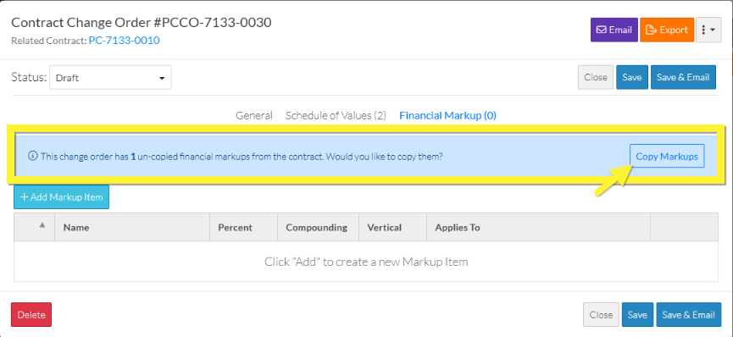Click the Copy Markups button
733x337 pixels.
tap(667, 157)
